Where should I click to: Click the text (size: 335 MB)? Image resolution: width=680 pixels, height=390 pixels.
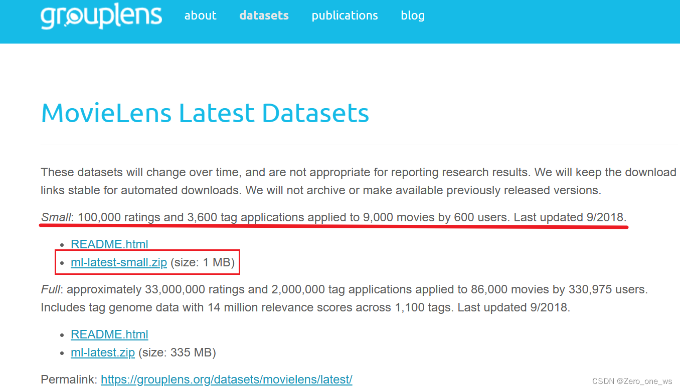[177, 352]
